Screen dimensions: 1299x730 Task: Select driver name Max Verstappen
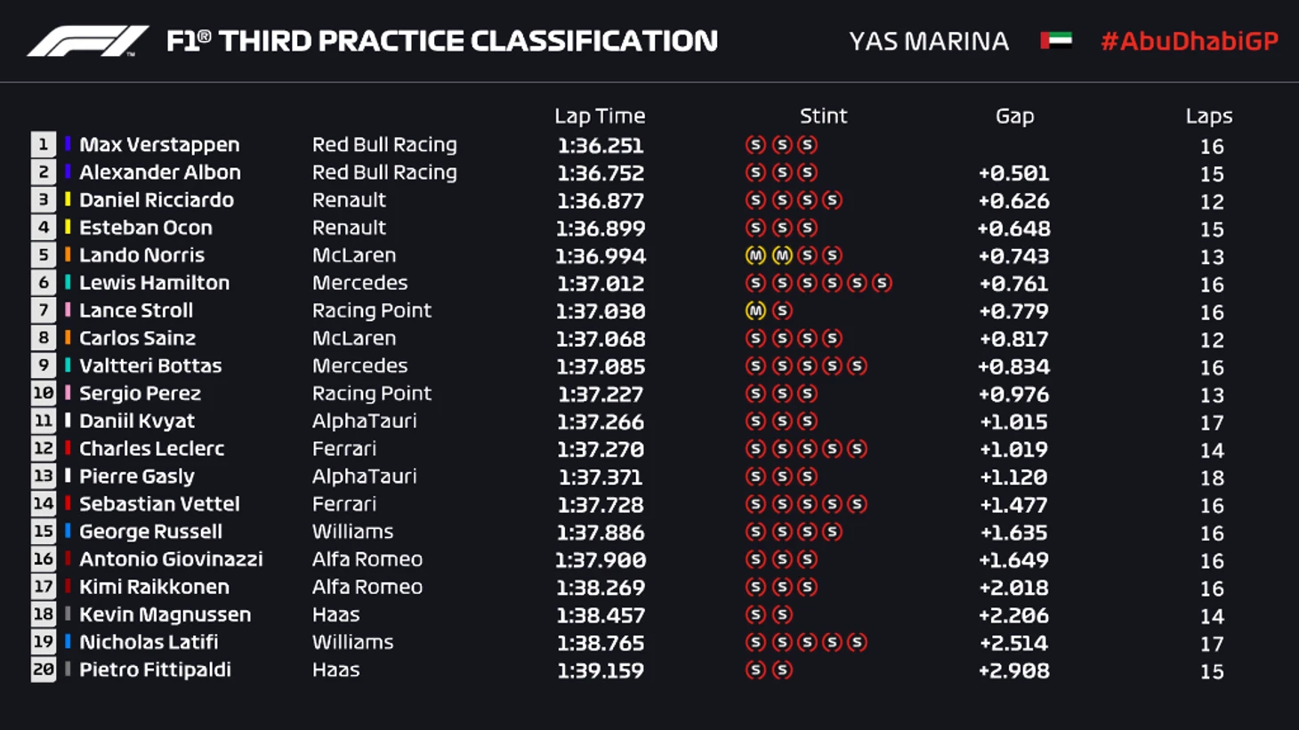159,145
